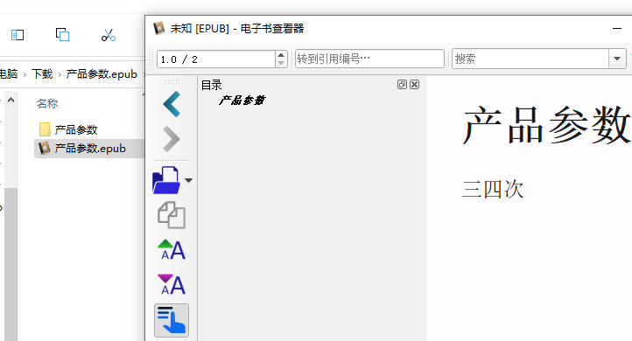Click the 目录 panel title
632x341 pixels.
click(x=212, y=85)
